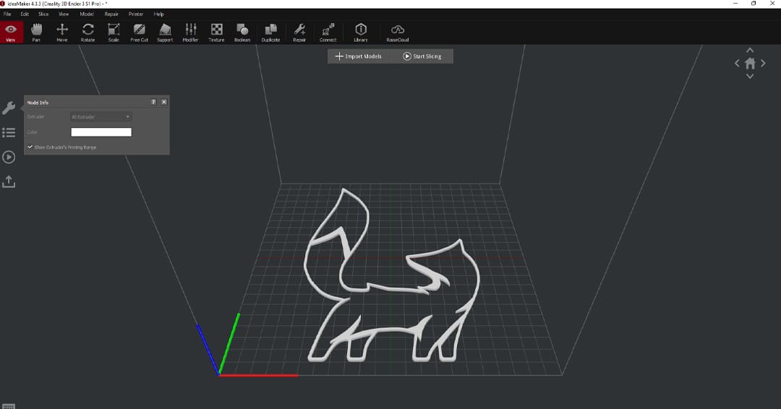The height and width of the screenshot is (409, 781).
Task: Choose the Move tool
Action: (x=62, y=33)
